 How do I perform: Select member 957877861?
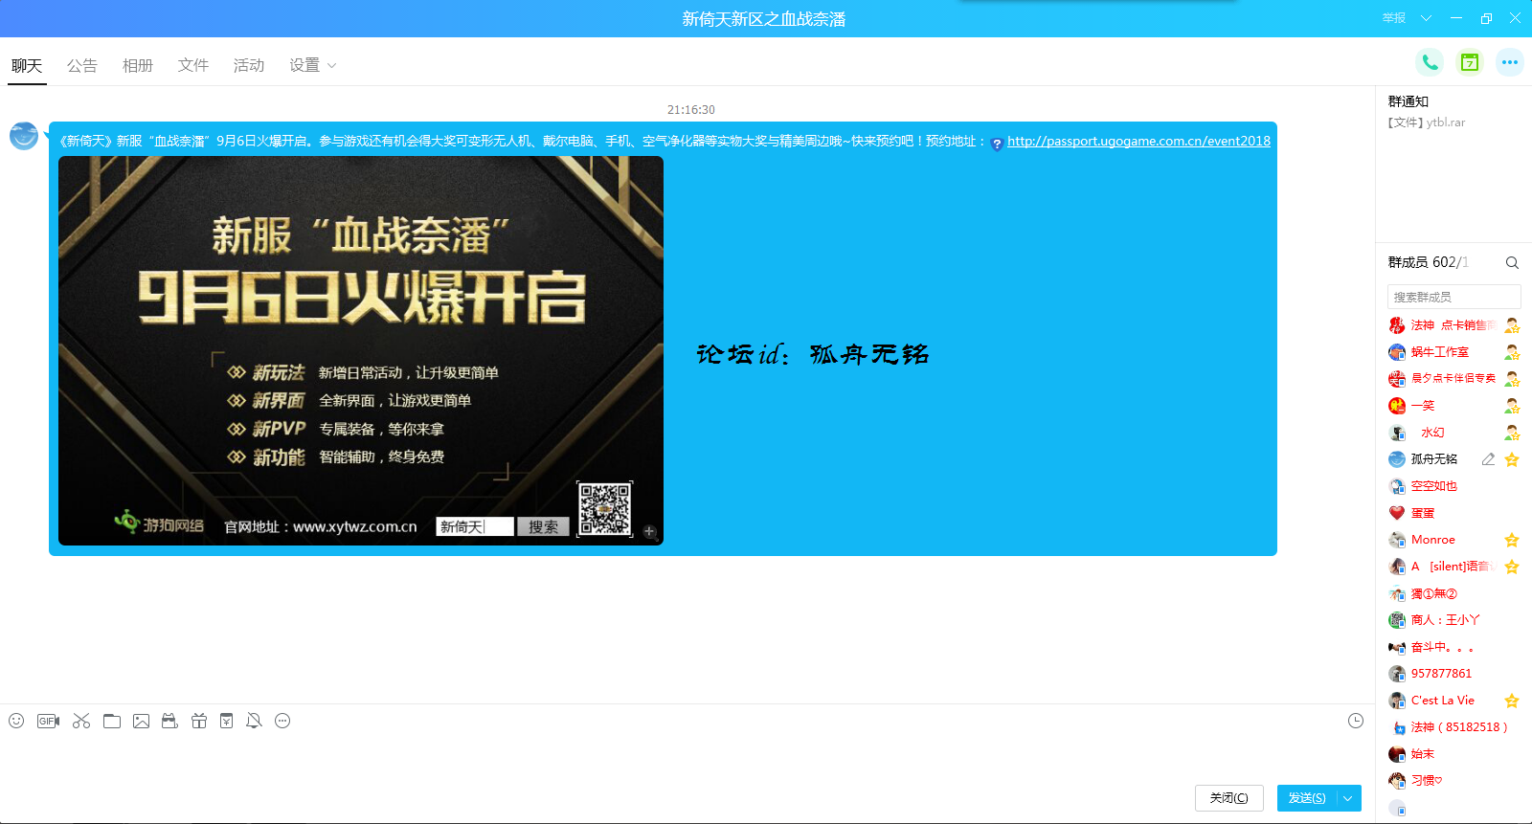pos(1453,674)
